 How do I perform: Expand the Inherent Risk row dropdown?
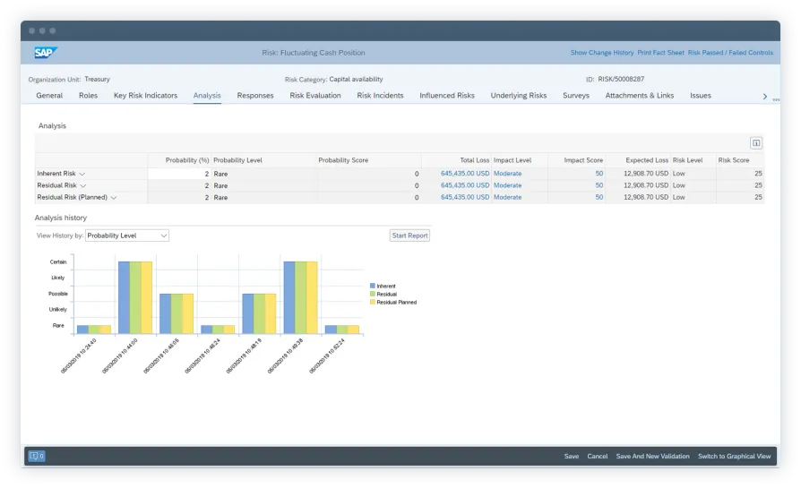[x=82, y=174]
